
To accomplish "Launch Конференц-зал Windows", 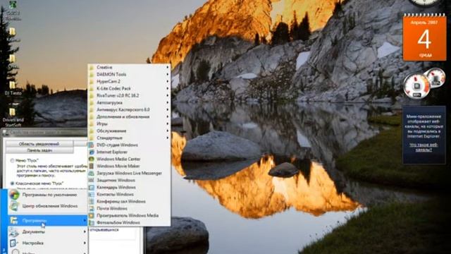I will point(129,201).
